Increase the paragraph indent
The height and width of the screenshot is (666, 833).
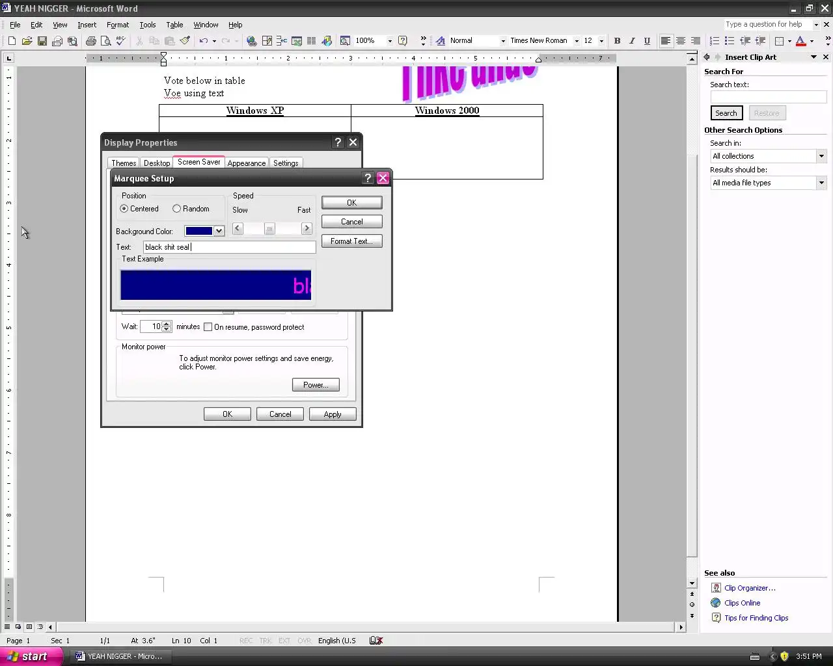coord(760,40)
